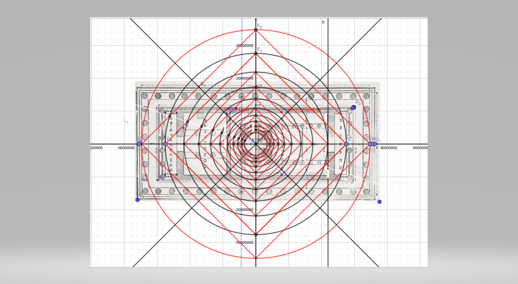The height and width of the screenshot is (284, 518).
Task: Select the blue point at image's bottom-right corner
Action: pyautogui.click(x=380, y=202)
